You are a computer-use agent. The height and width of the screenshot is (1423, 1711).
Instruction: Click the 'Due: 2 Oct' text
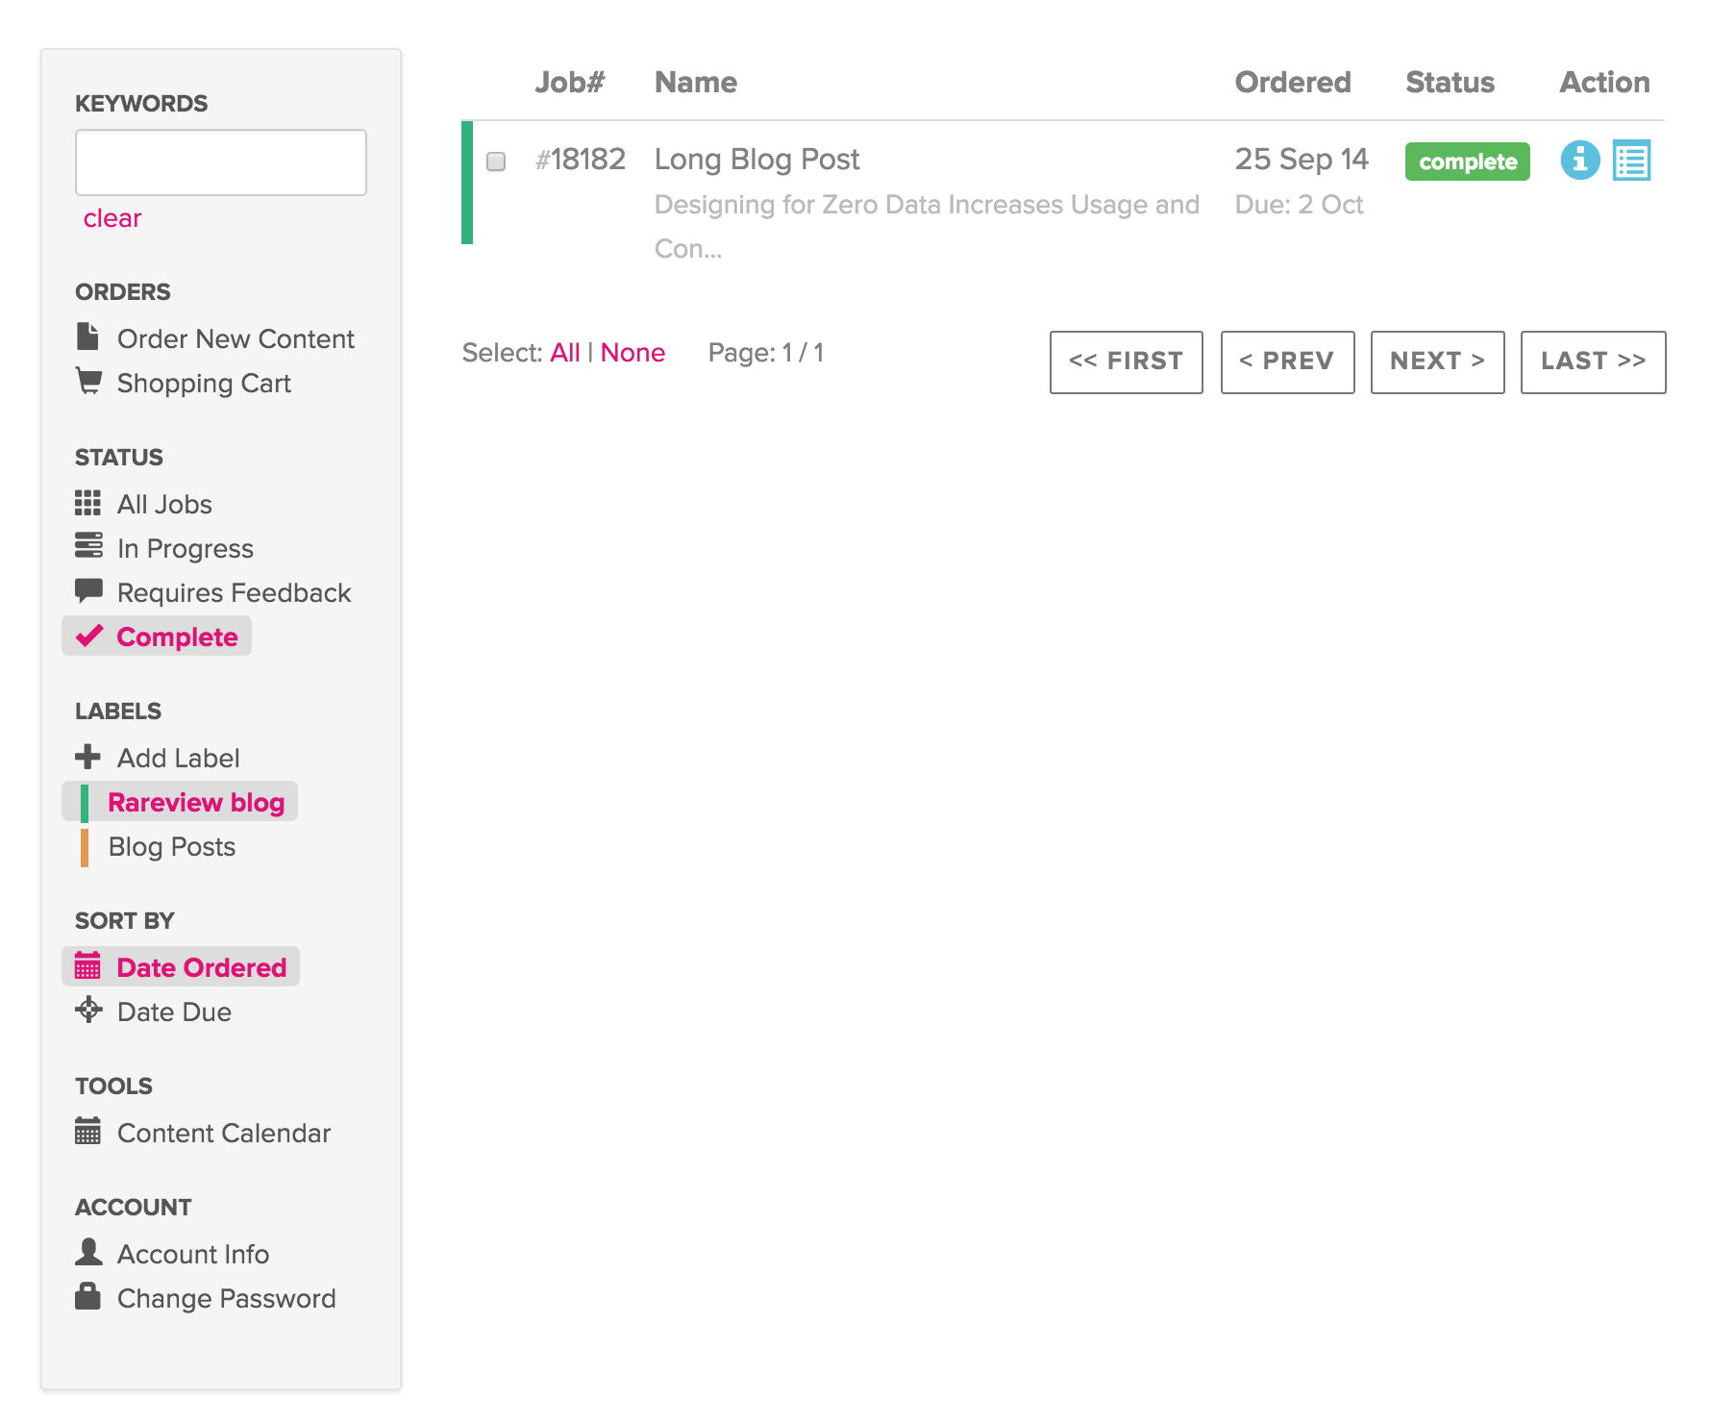point(1300,205)
